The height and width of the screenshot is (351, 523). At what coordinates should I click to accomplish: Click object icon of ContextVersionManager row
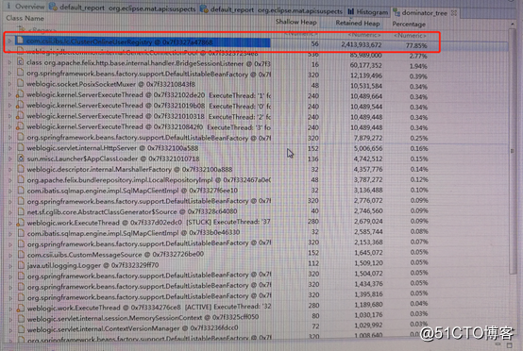click(x=21, y=329)
